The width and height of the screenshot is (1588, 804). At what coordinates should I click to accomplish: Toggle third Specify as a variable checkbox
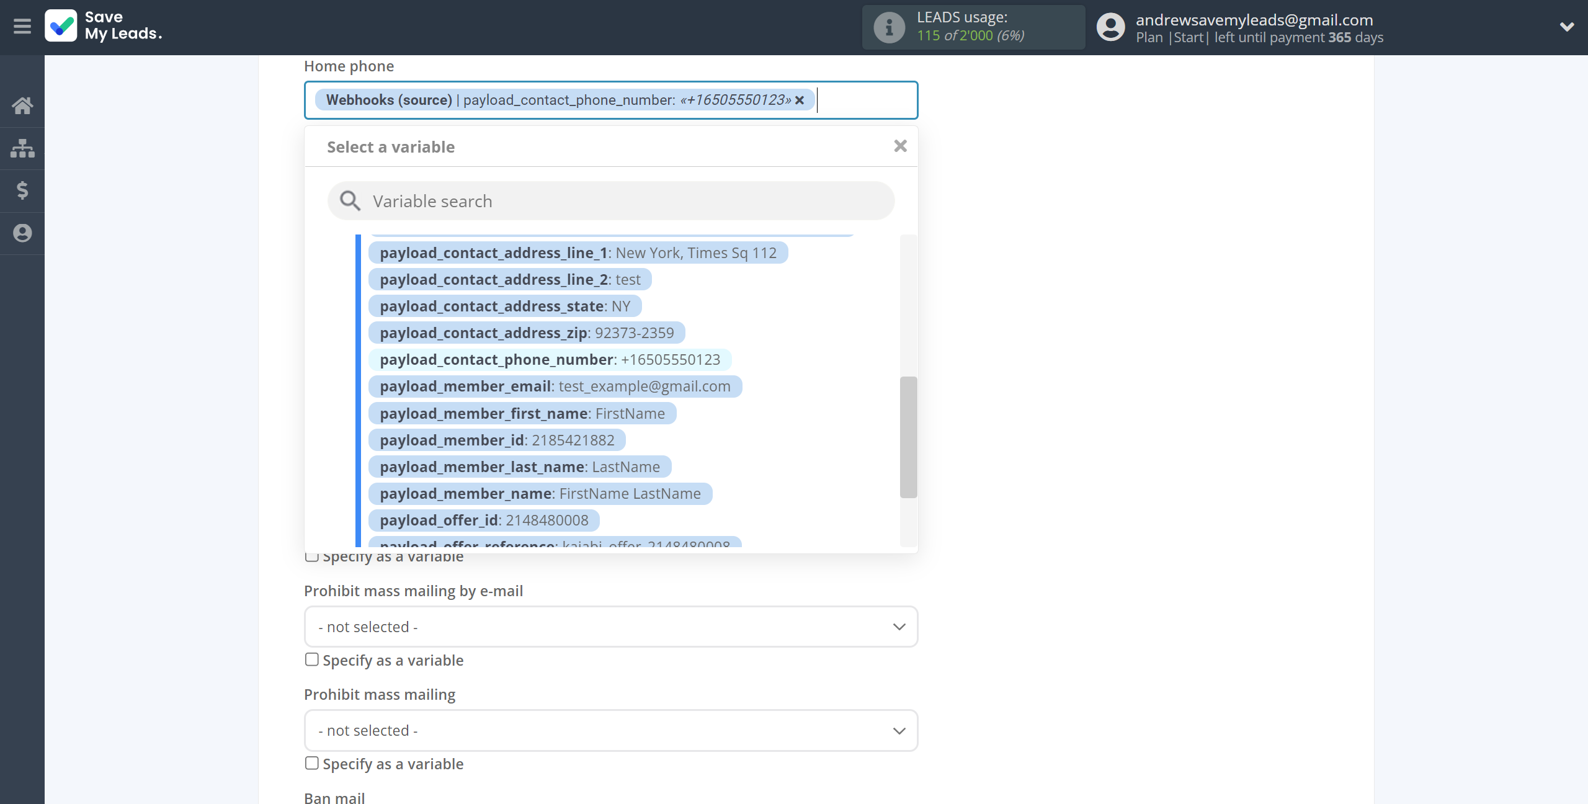click(x=311, y=763)
